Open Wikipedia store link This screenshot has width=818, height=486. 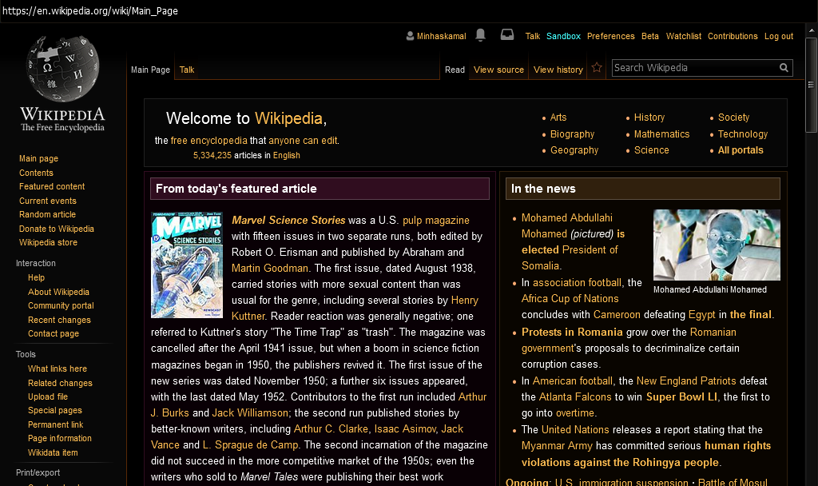pyautogui.click(x=48, y=242)
